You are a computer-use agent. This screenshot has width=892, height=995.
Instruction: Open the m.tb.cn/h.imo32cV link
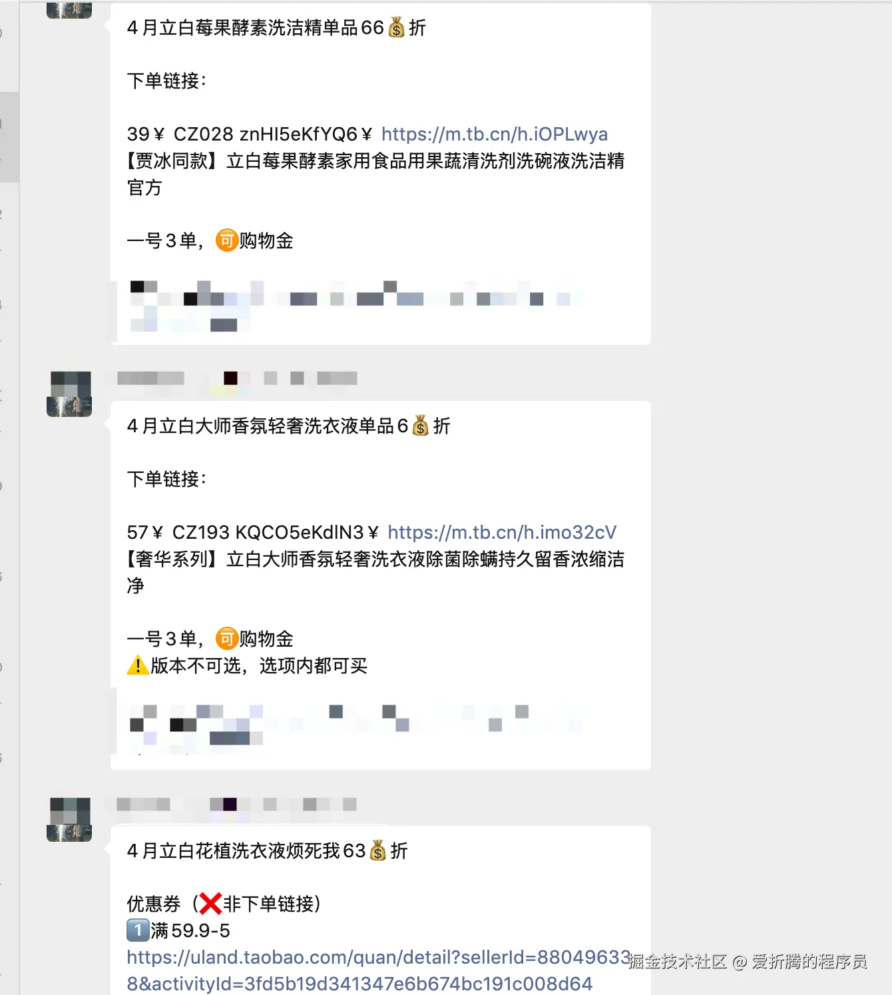(x=502, y=533)
